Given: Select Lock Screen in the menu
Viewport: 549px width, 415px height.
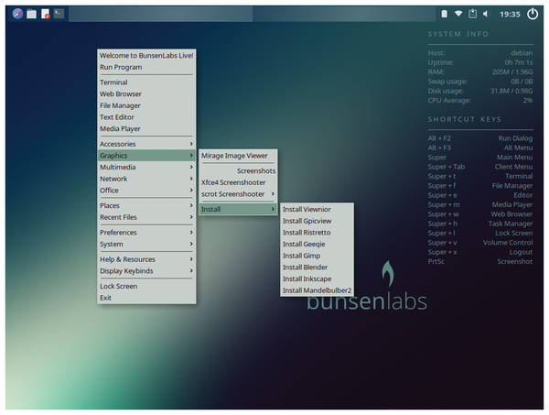Looking at the screenshot, I should [x=146, y=286].
